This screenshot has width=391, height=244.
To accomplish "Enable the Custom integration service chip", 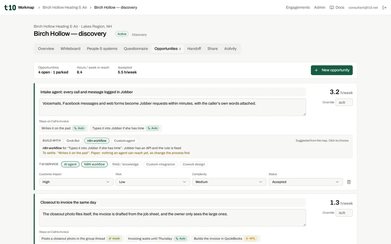I will click(161, 164).
